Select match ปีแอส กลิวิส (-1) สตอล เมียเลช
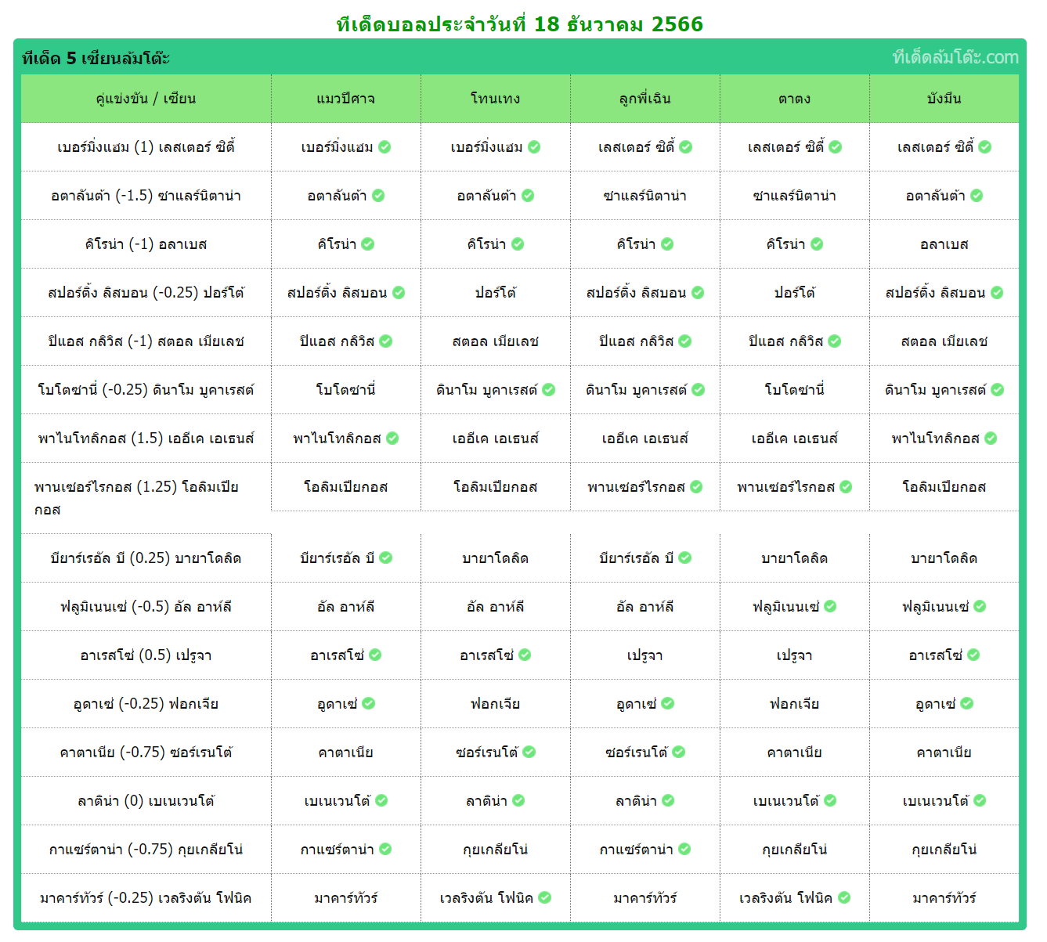The height and width of the screenshot is (942, 1047). click(146, 341)
